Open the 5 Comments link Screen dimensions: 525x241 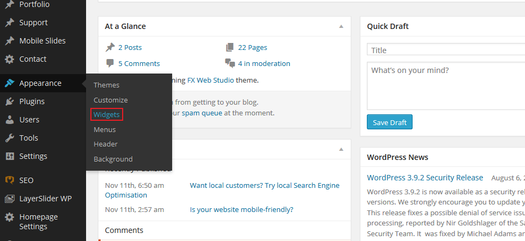(139, 63)
